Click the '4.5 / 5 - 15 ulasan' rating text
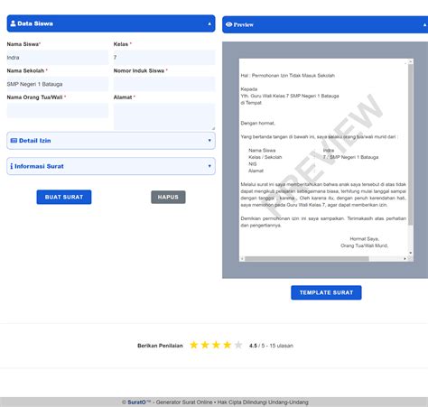 tap(271, 346)
